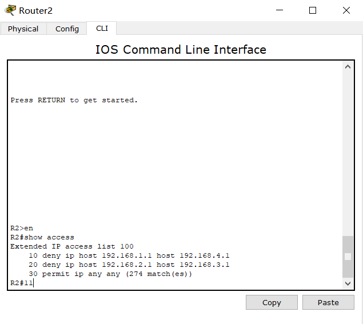Click 'Extended IP access list 100' line

(72, 246)
